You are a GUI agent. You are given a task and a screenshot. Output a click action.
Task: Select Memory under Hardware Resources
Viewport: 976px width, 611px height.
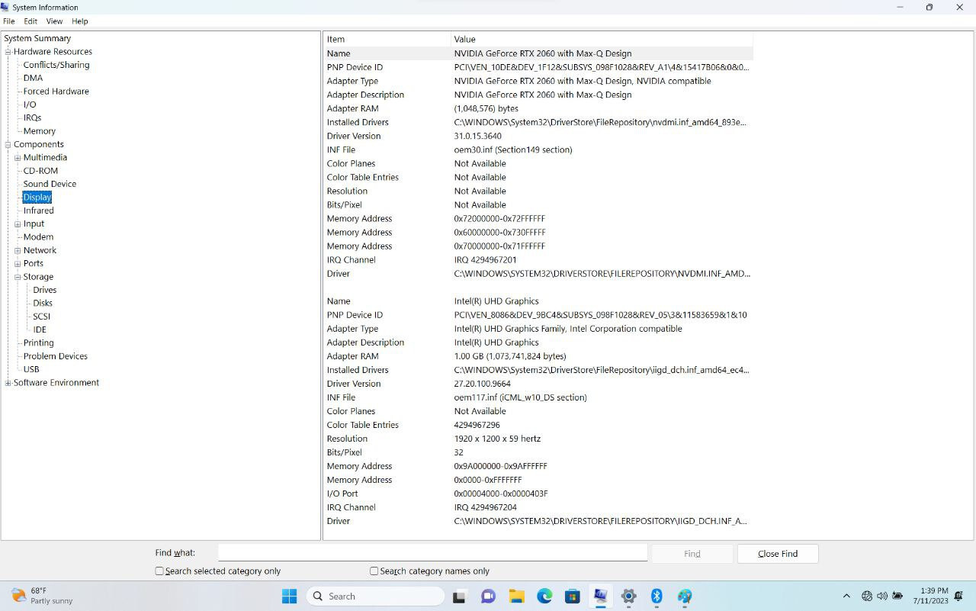(x=39, y=131)
